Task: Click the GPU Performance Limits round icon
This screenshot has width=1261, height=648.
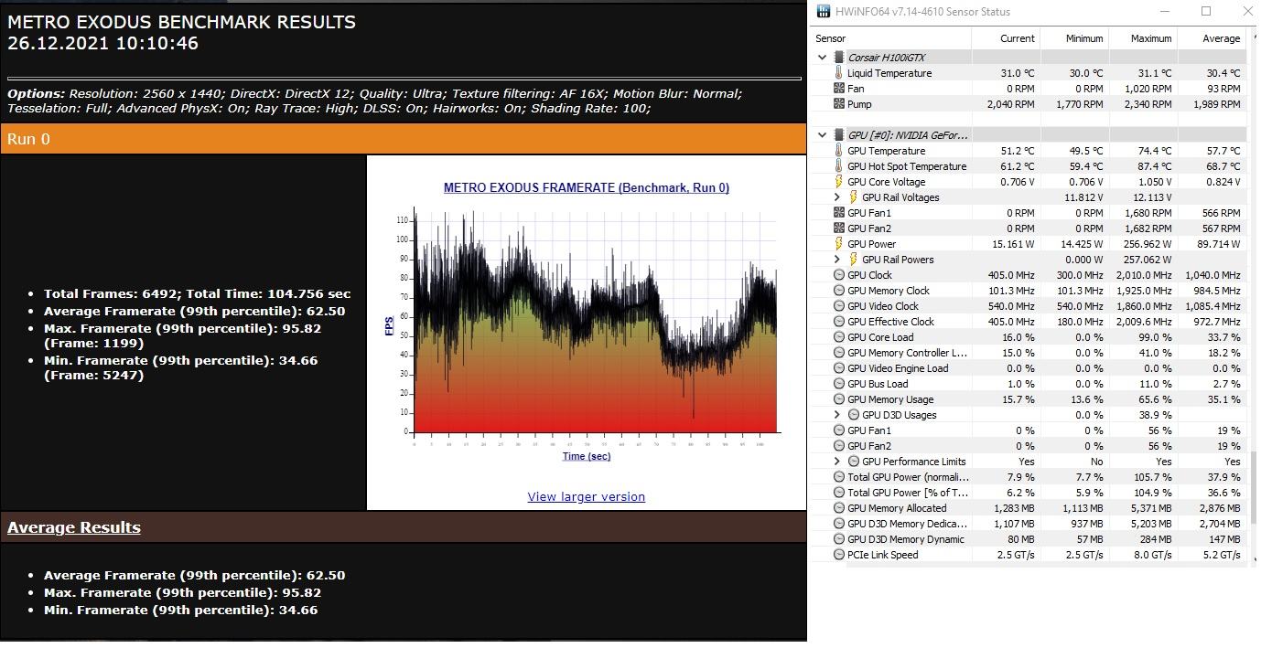Action: [854, 462]
